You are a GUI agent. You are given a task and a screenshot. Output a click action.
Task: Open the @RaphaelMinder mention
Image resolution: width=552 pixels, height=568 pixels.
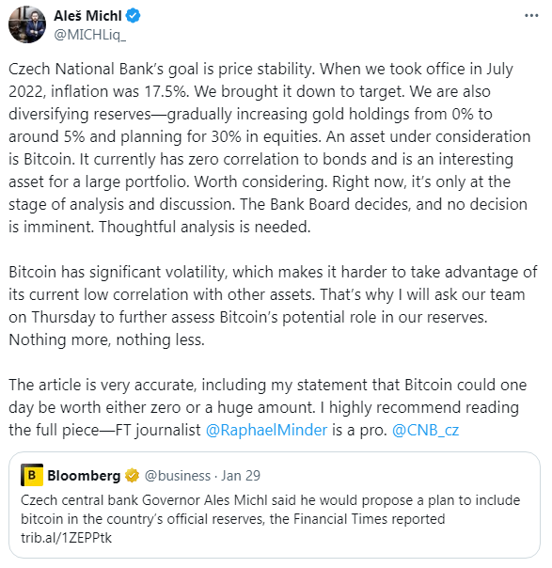pos(266,430)
